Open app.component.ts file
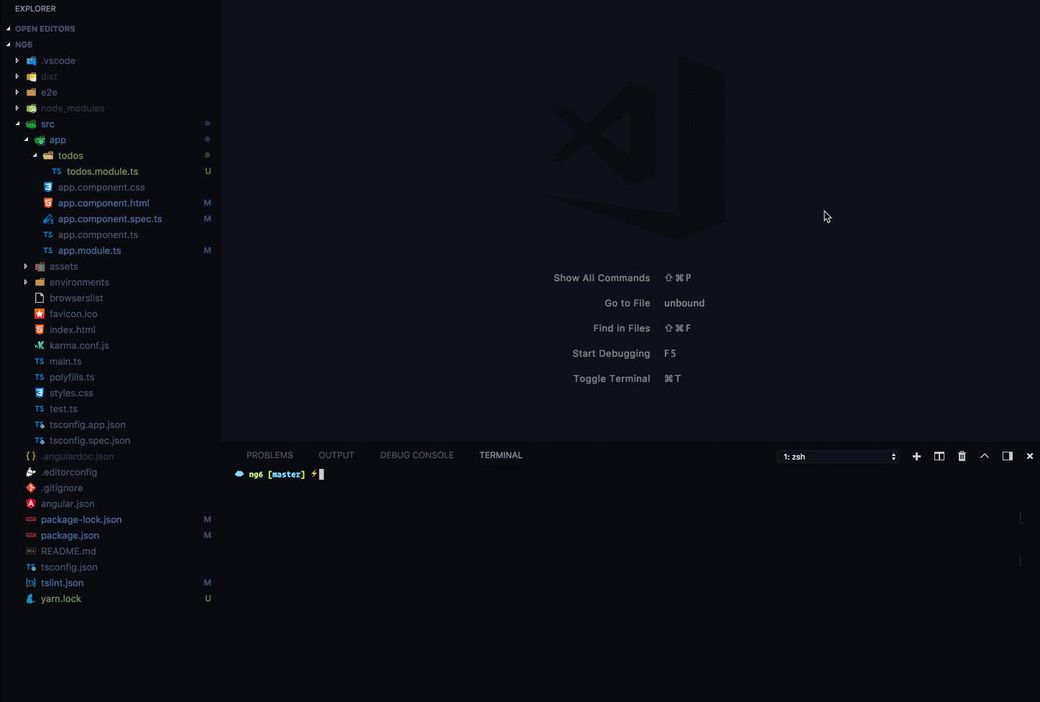 [98, 234]
